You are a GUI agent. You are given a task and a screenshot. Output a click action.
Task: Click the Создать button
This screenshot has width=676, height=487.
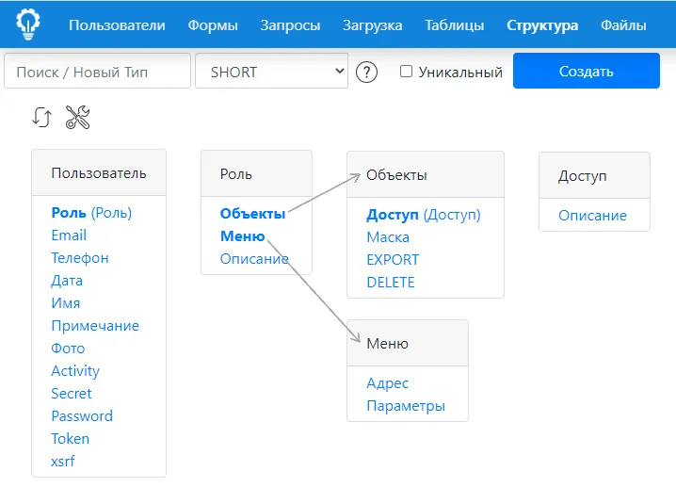tap(587, 71)
